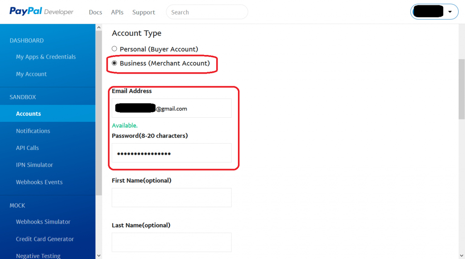Open My Account in the sidebar
This screenshot has width=465, height=259.
[x=31, y=74]
